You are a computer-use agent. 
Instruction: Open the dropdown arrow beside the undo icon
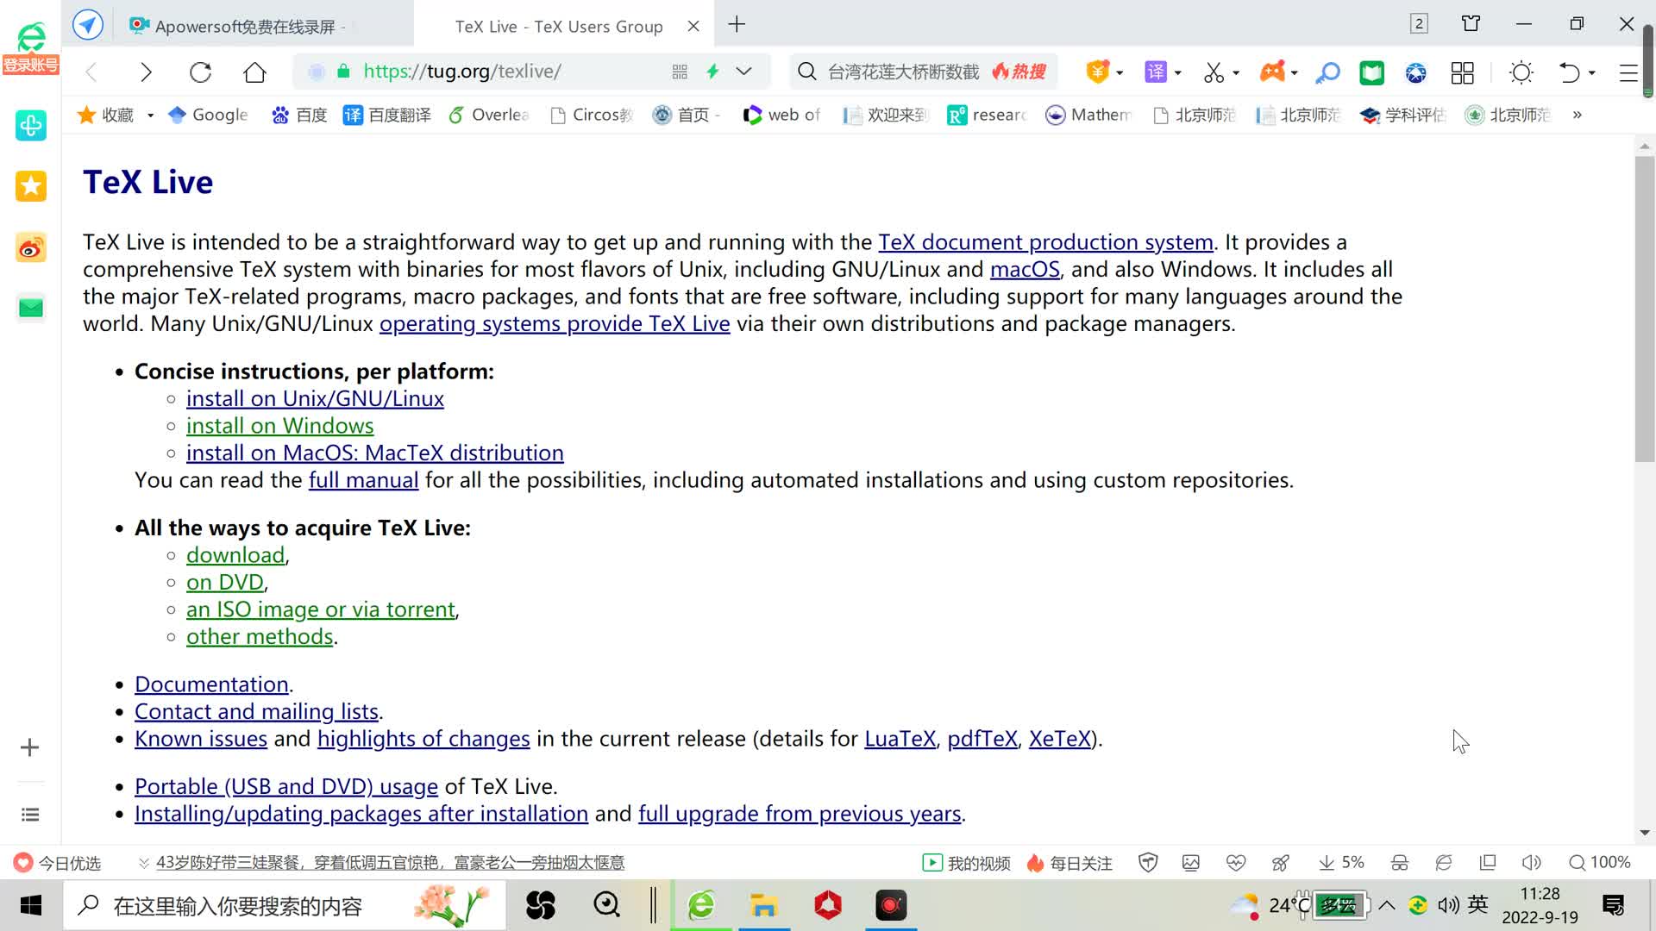click(1592, 72)
